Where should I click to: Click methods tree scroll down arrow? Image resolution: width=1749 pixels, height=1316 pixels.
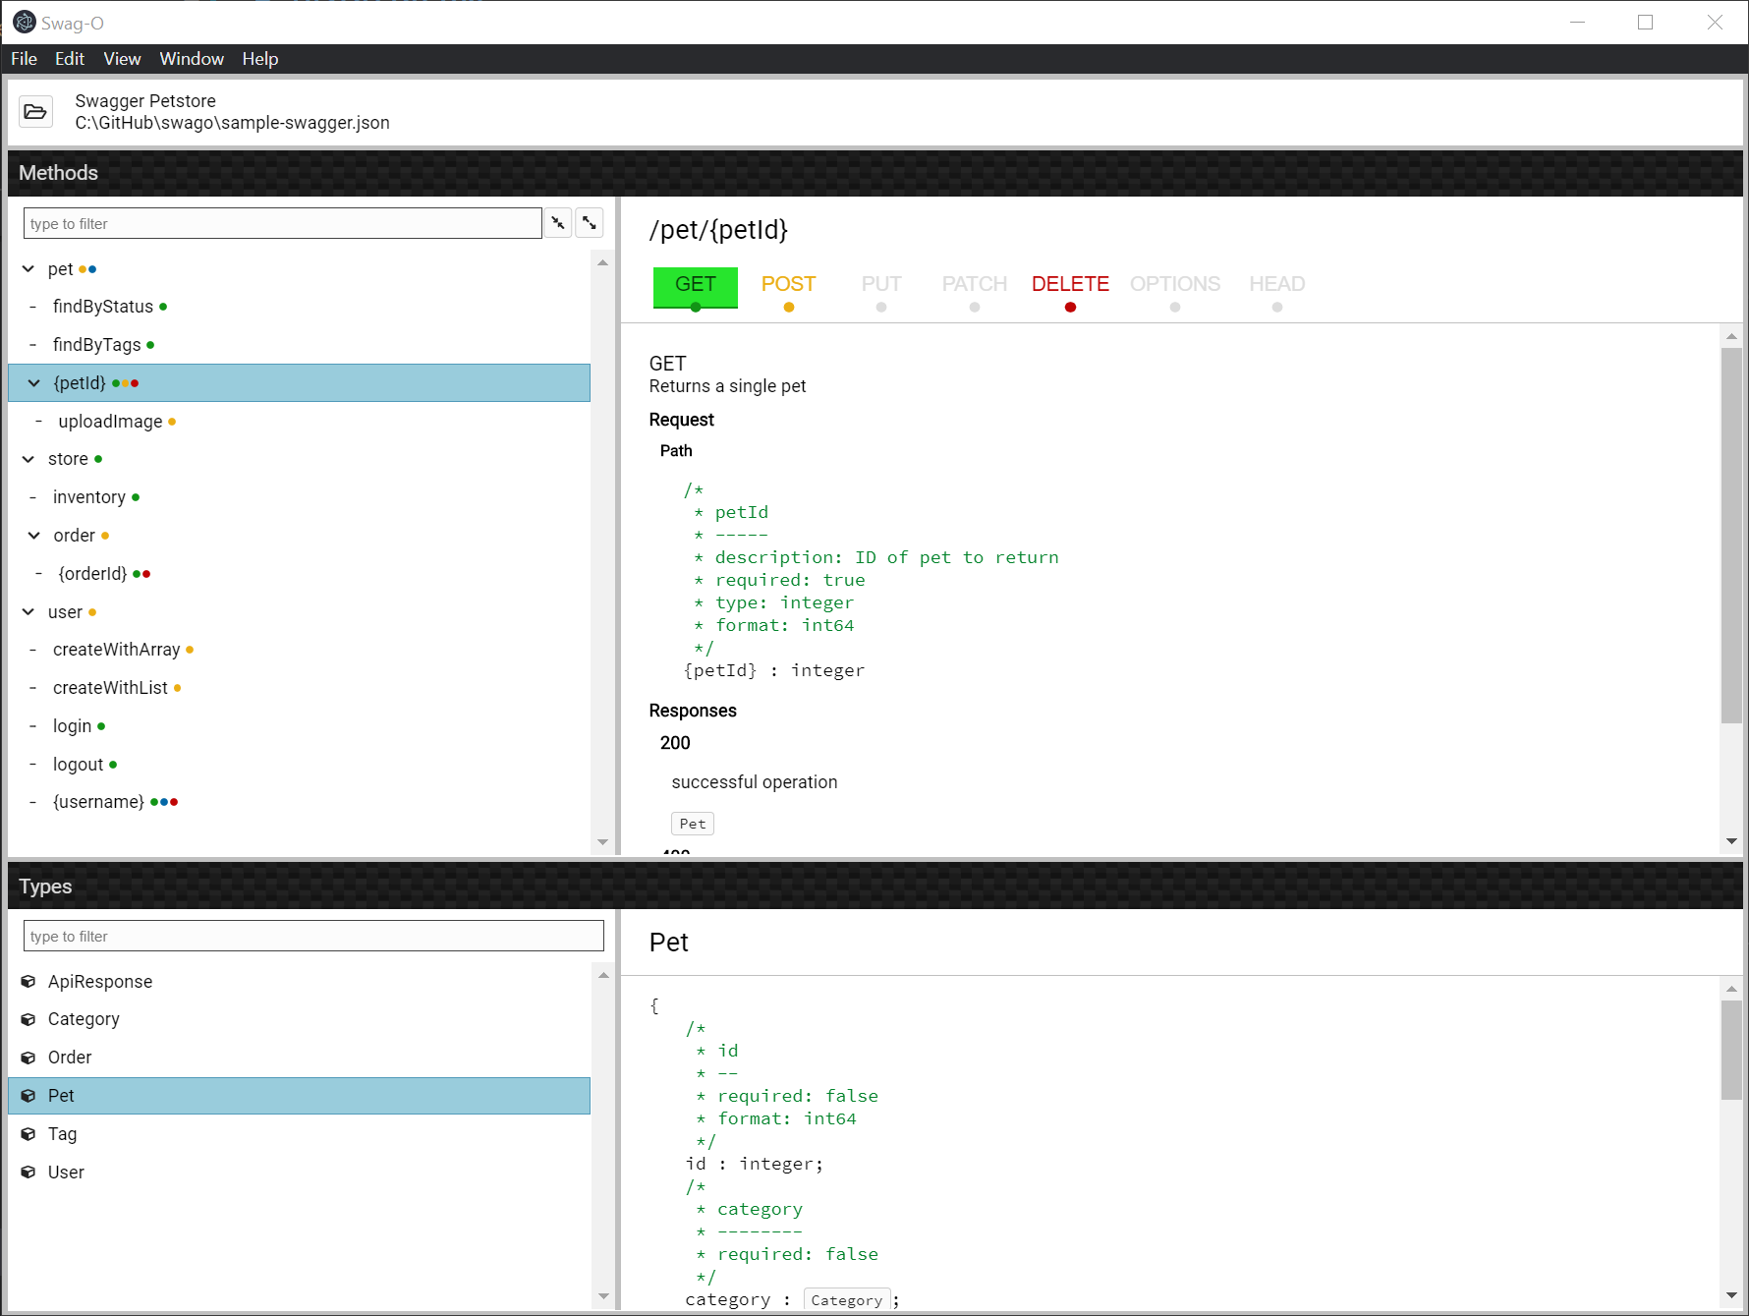602,842
